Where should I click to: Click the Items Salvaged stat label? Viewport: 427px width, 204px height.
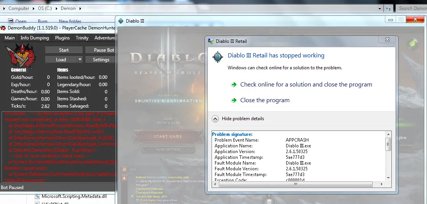[x=73, y=106]
